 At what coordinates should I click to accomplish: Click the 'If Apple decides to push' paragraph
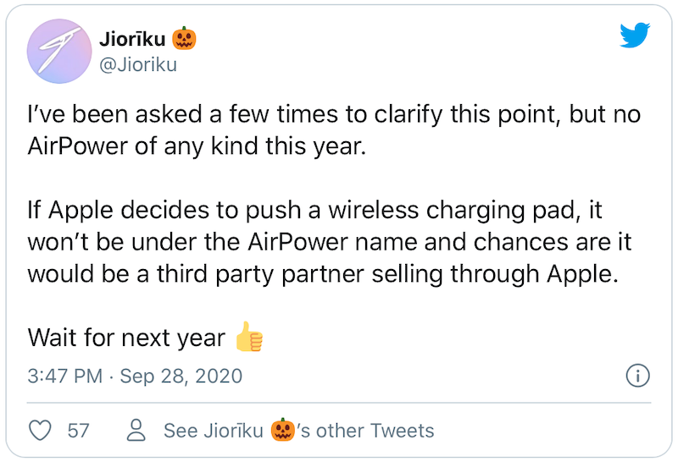pyautogui.click(x=330, y=242)
